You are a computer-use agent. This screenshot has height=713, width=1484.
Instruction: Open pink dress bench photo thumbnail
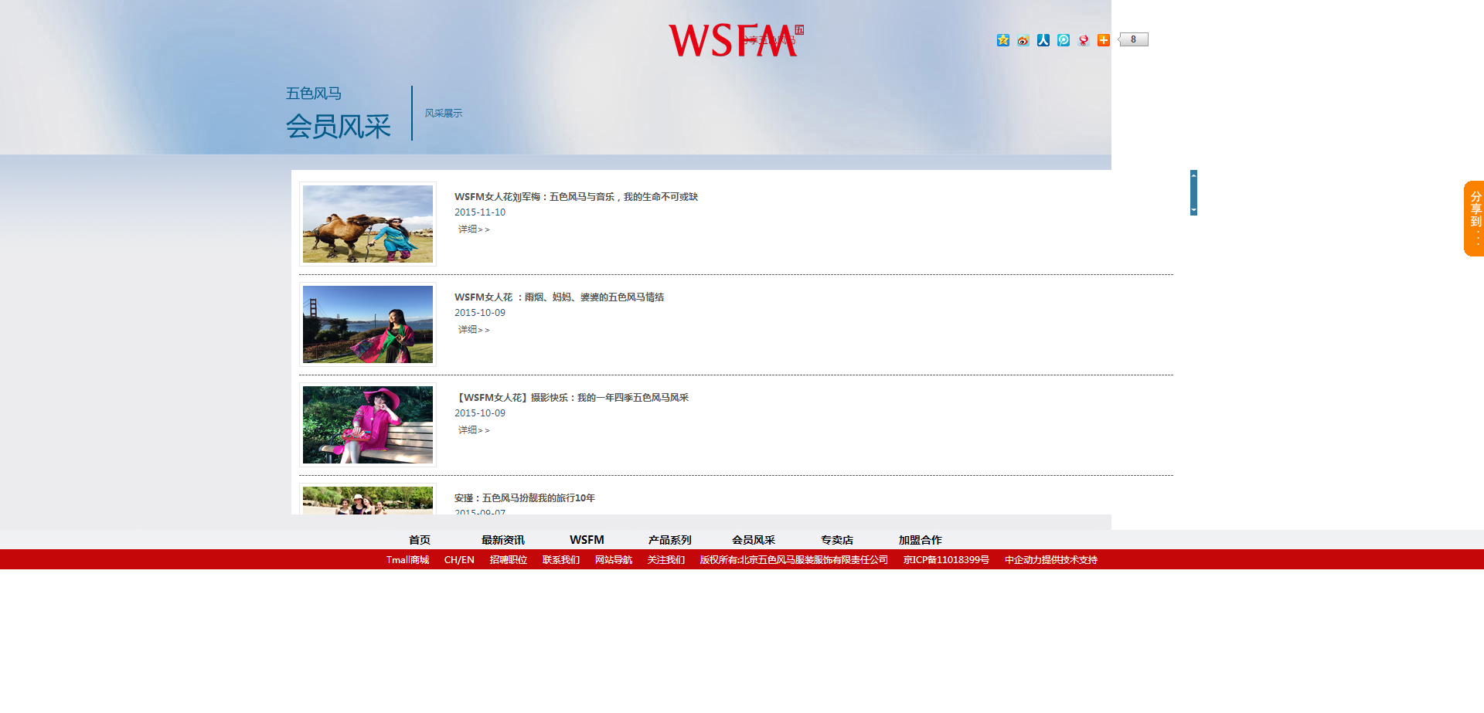point(368,425)
